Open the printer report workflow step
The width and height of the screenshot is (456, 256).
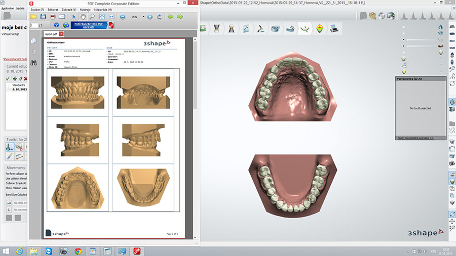pyautogui.click(x=334, y=28)
